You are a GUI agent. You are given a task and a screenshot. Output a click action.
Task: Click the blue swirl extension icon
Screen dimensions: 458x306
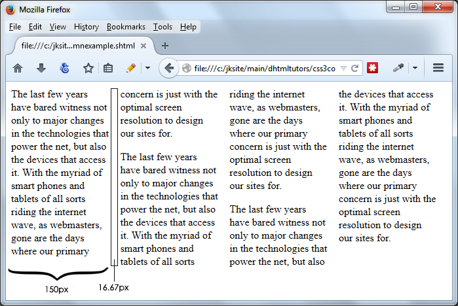pyautogui.click(x=65, y=68)
